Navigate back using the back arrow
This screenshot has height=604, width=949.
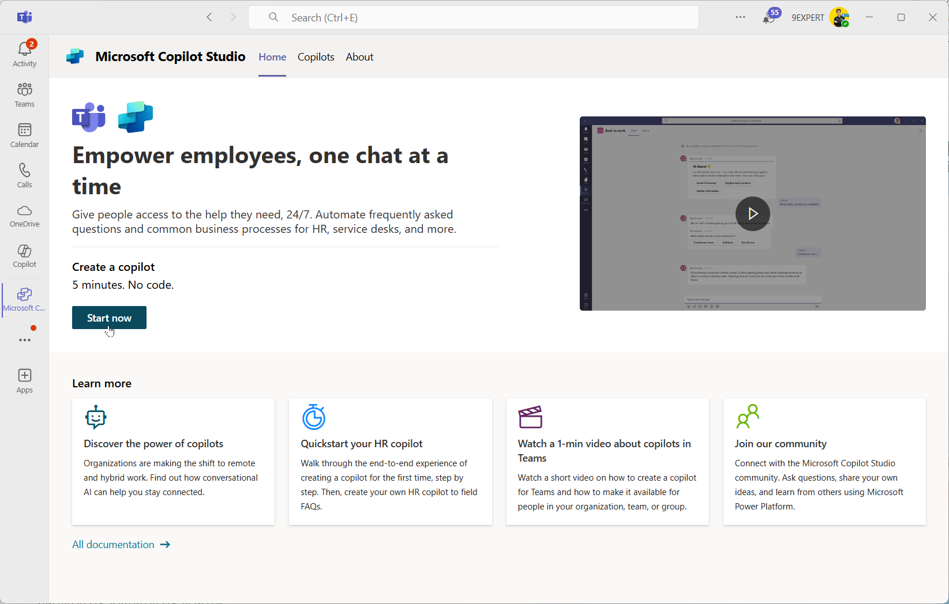(209, 17)
